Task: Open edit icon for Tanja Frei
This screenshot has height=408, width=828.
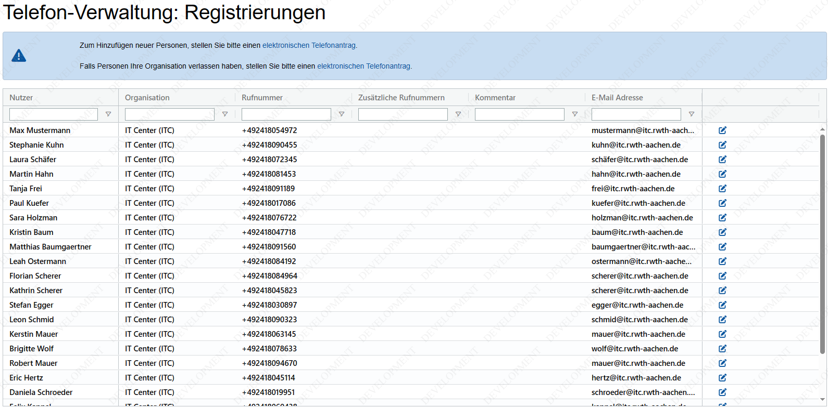Action: 722,189
